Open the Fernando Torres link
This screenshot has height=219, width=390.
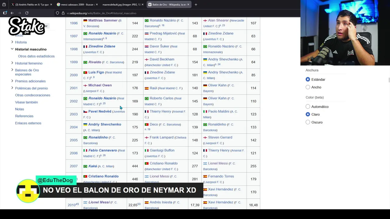coord(221,176)
